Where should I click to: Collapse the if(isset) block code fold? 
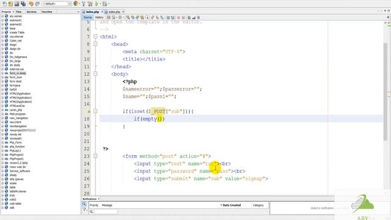(x=95, y=111)
